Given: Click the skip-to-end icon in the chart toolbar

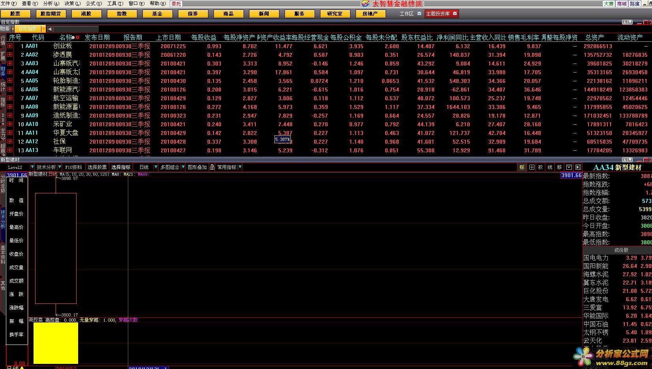Looking at the screenshot, I should pyautogui.click(x=578, y=167).
